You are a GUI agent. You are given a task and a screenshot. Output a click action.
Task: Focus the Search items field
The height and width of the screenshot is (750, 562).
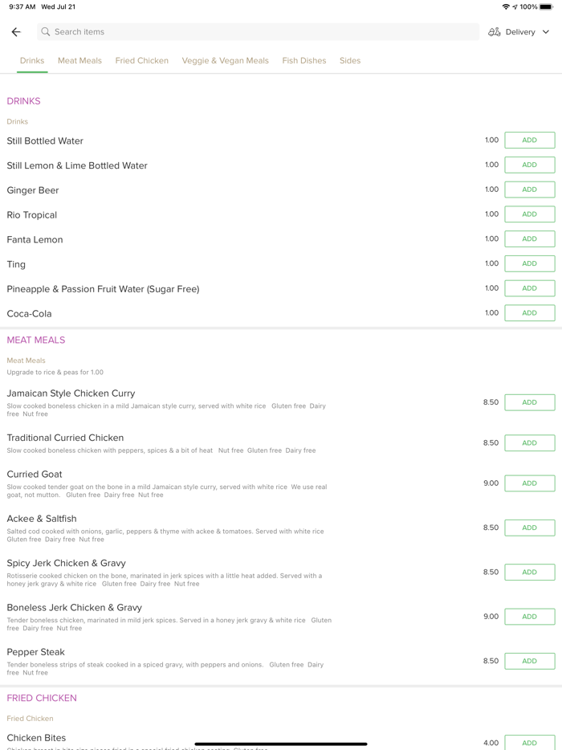click(257, 32)
